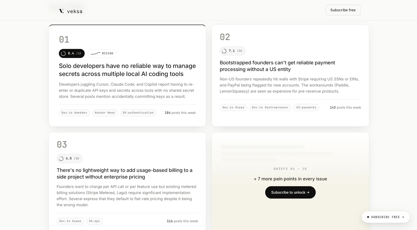The height and width of the screenshot is (230, 417).
Task: Click the brief number 03 label
Action: pyautogui.click(x=62, y=144)
